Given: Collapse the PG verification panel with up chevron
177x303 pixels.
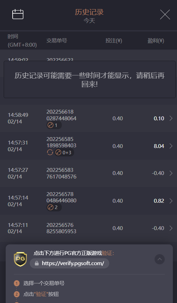Looking at the screenshot, I should tap(159, 259).
